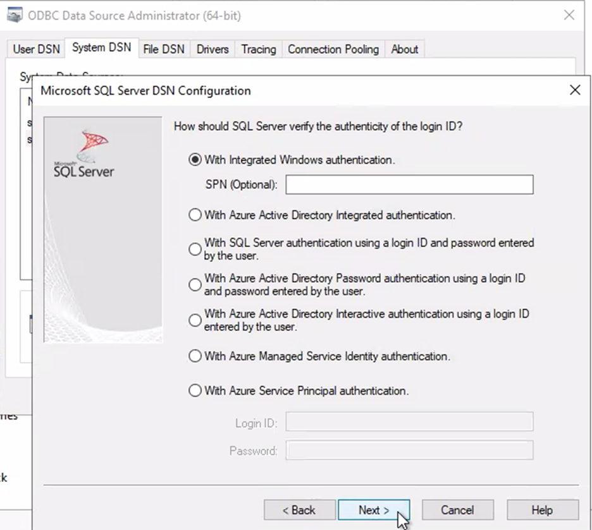Pick Azure Active Directory Password authentication
Viewport: 592px width, 530px height.
[195, 285]
